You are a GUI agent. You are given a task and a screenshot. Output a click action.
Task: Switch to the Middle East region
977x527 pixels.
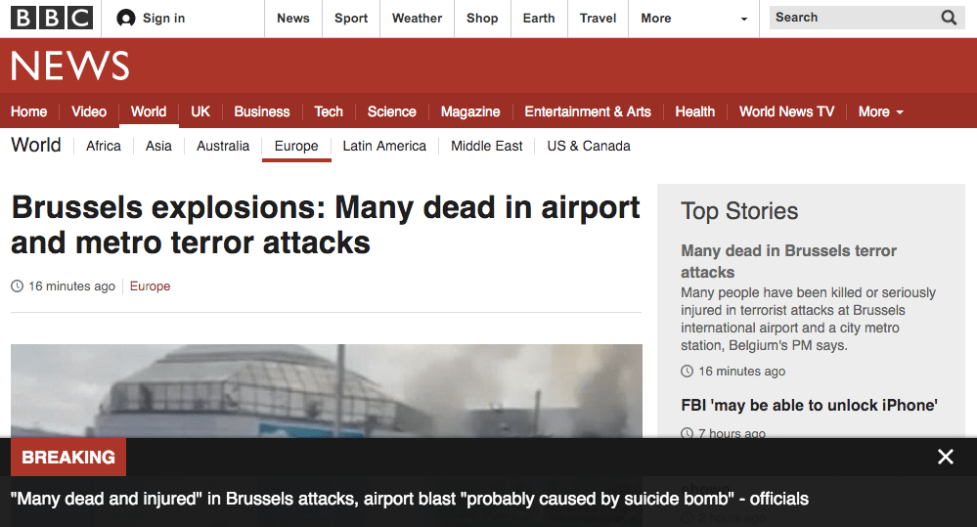(487, 146)
